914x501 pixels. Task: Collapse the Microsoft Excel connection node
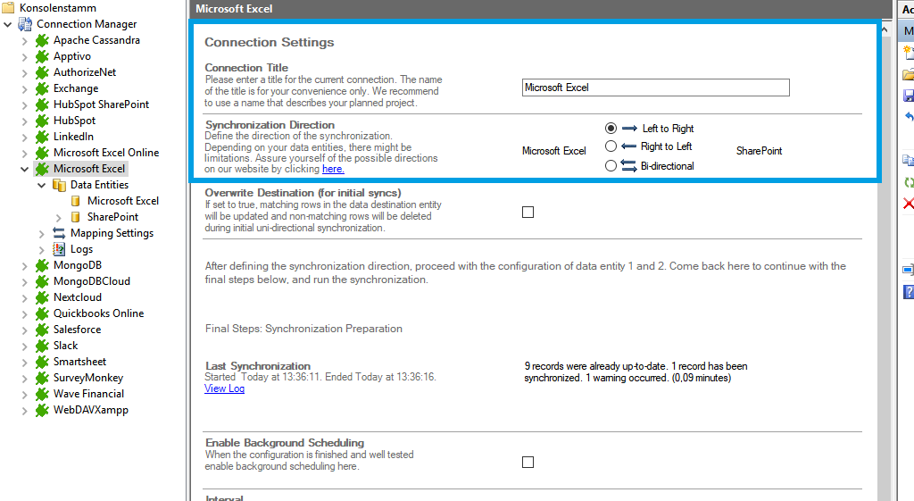[24, 169]
